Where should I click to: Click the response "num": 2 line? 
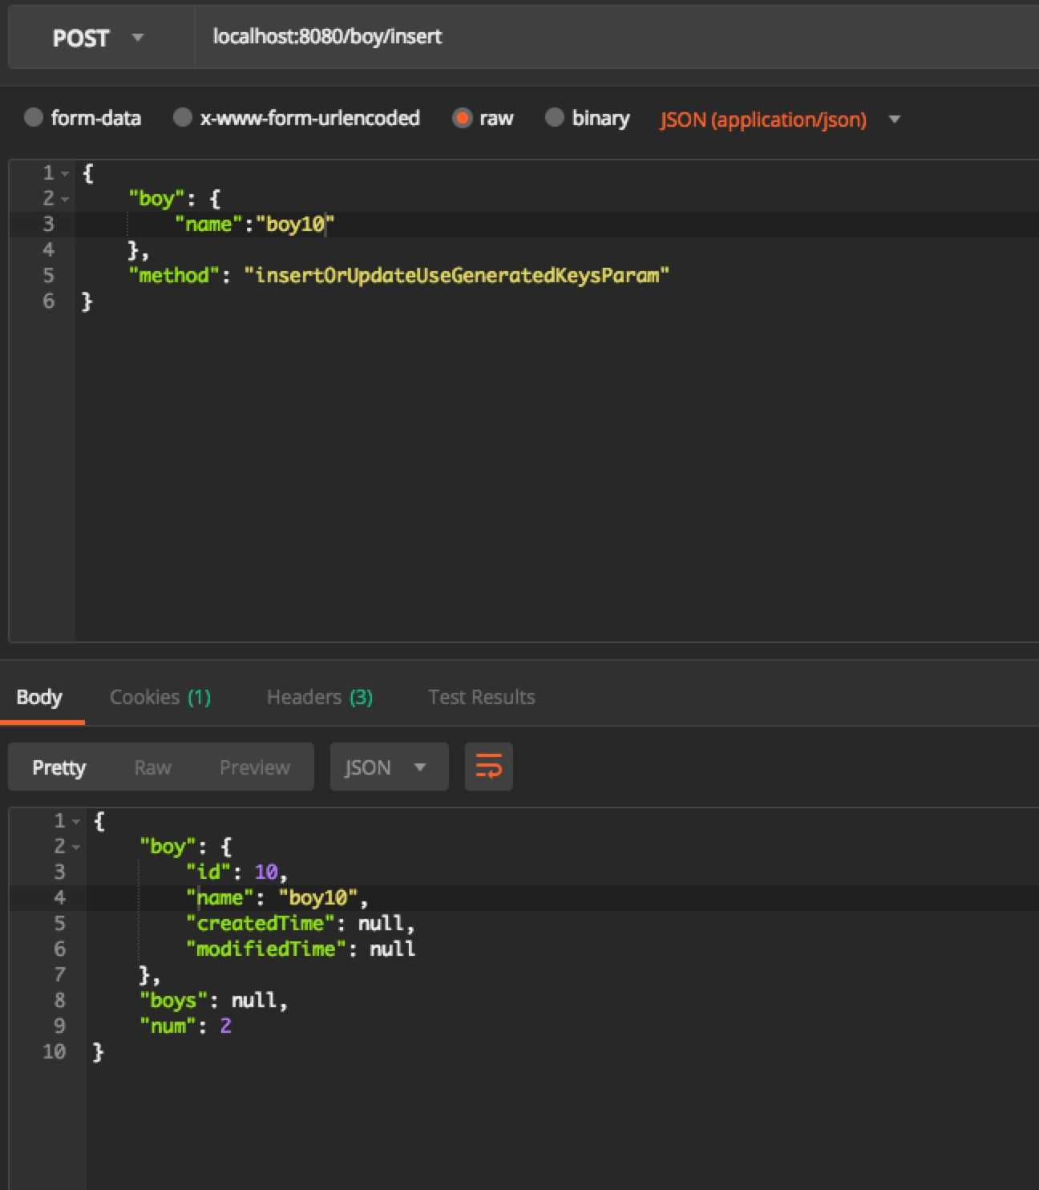tap(185, 1026)
